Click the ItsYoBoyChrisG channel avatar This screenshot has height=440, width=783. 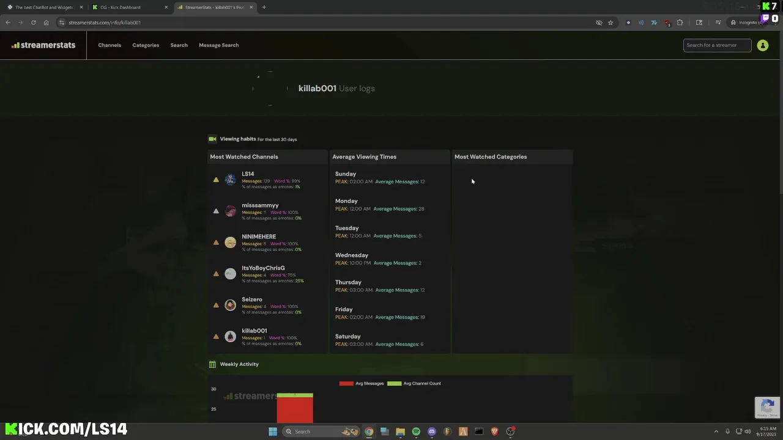(230, 274)
